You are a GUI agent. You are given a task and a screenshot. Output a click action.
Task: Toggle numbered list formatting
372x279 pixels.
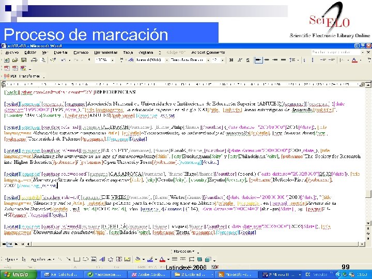pyautogui.click(x=305, y=60)
